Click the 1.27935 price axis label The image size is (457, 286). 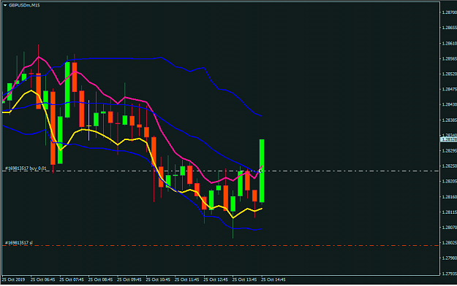tap(449, 274)
